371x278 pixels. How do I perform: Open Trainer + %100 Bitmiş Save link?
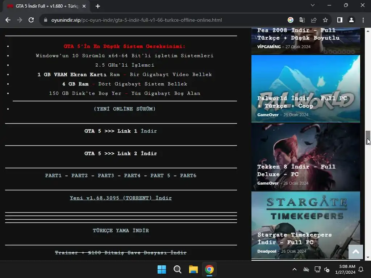coord(121,253)
